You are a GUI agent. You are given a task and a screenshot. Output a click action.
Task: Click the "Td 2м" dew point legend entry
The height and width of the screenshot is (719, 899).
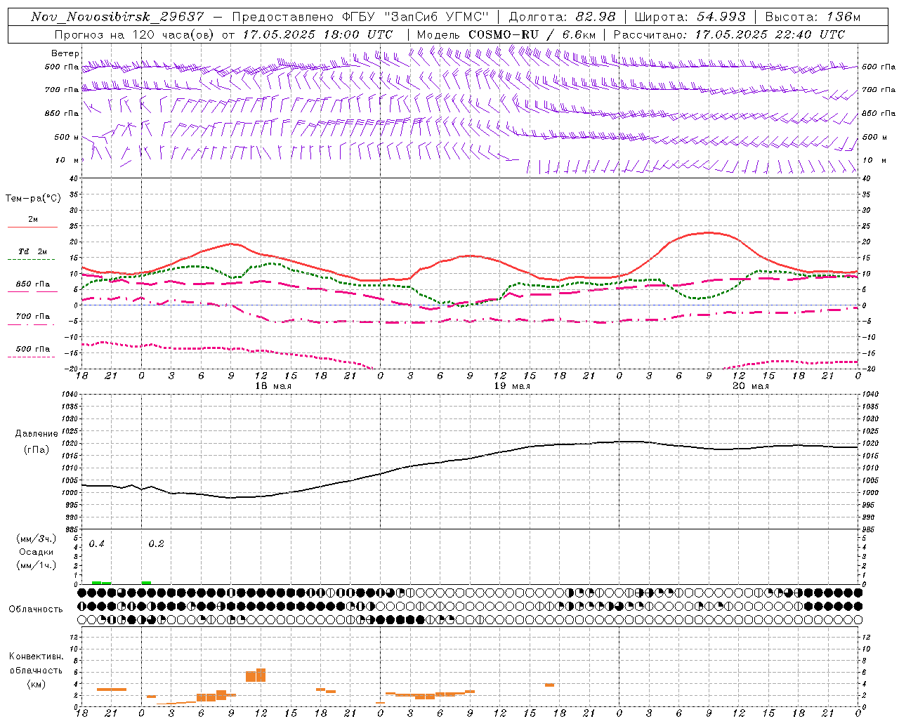click(x=33, y=251)
